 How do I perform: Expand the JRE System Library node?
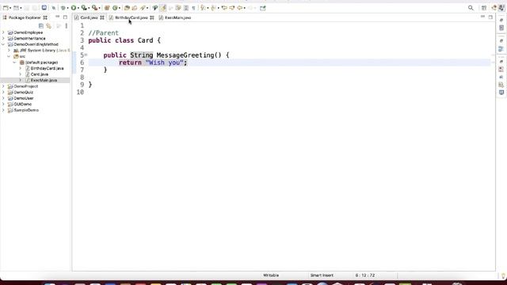(9, 51)
